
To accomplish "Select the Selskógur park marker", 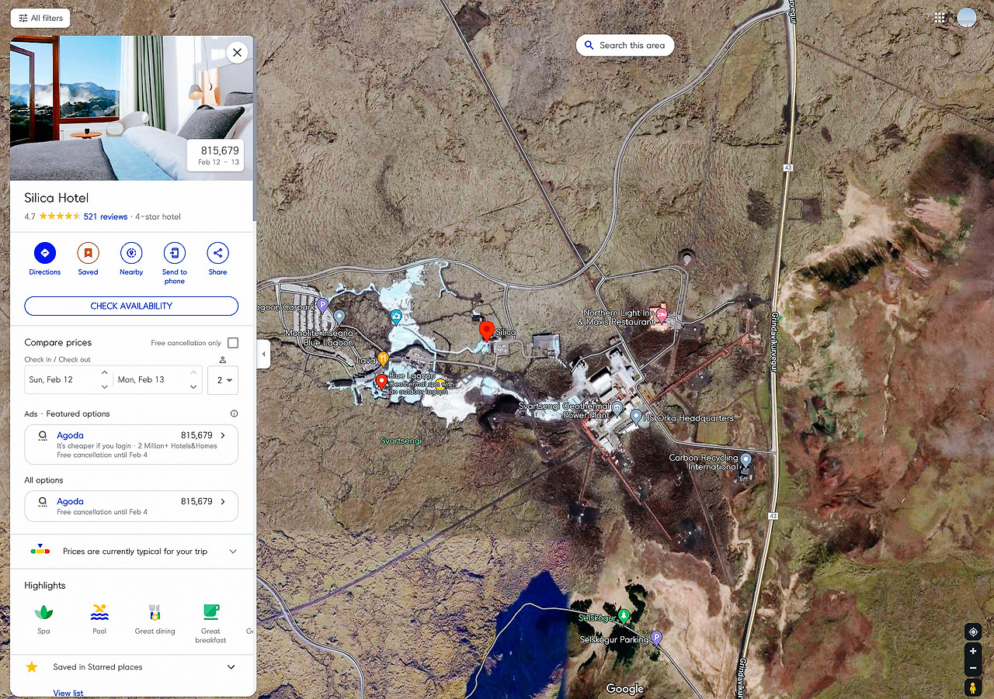I will tap(623, 616).
